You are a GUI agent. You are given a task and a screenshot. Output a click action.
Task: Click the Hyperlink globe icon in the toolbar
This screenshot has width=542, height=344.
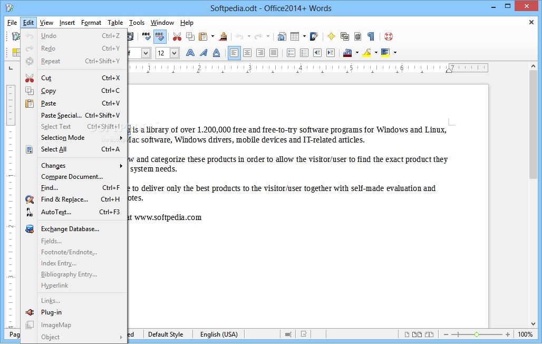click(x=282, y=36)
